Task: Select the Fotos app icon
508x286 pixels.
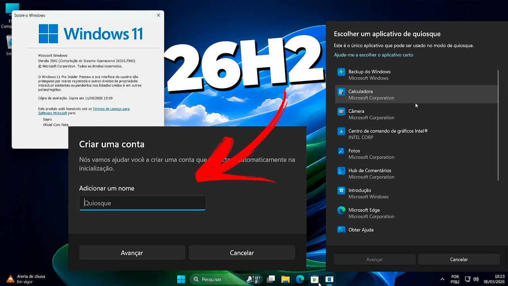Action: click(x=341, y=151)
